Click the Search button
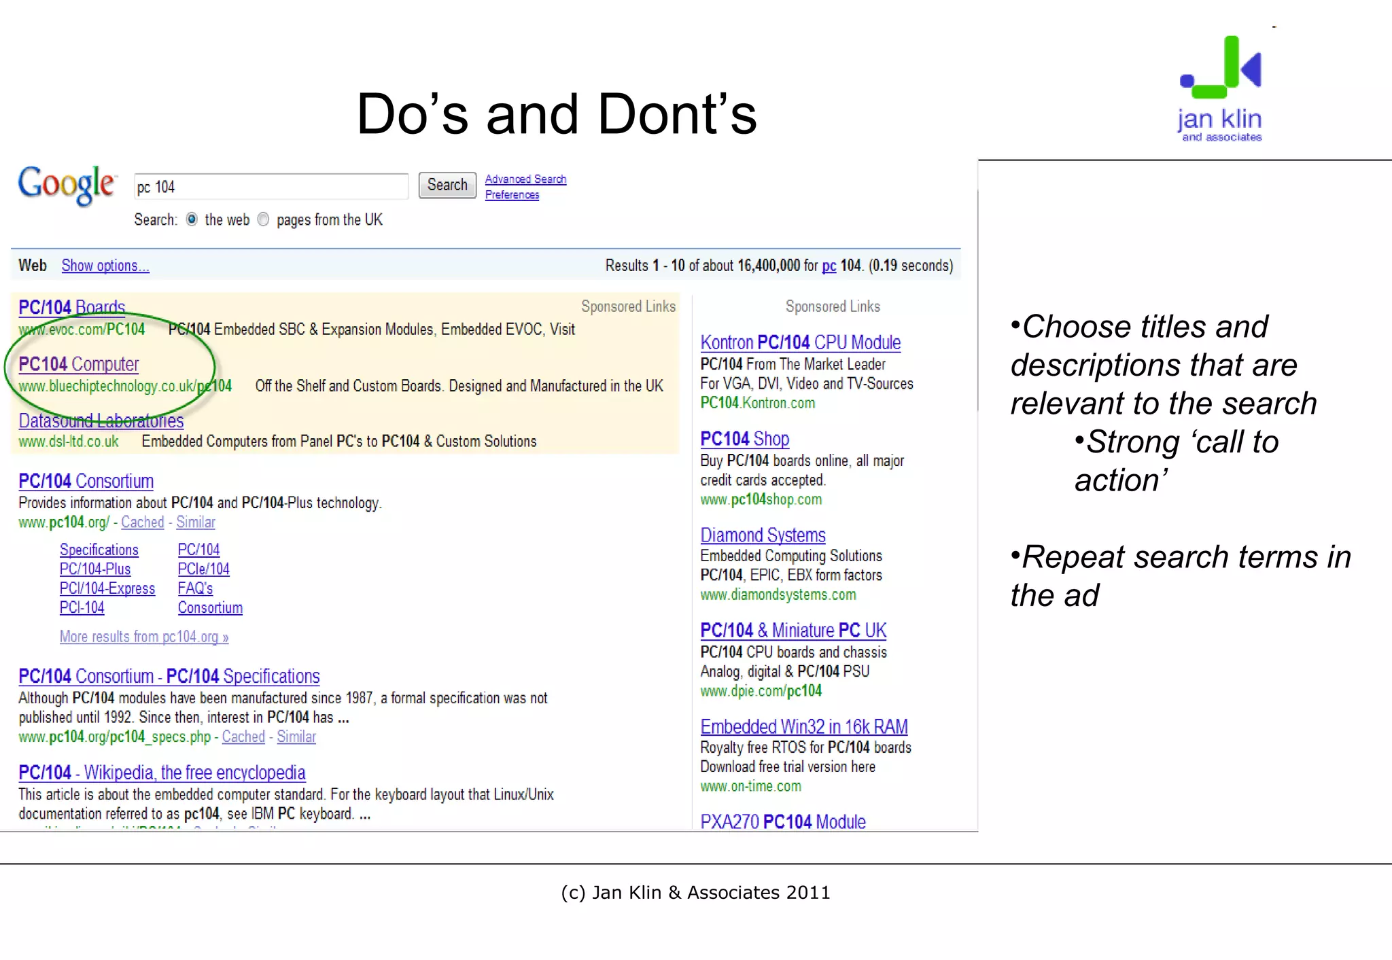The width and height of the screenshot is (1392, 960). coord(447,185)
